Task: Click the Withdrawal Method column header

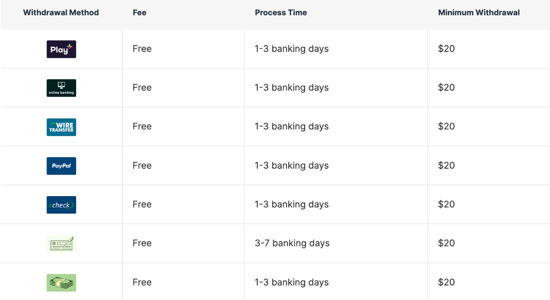Action: click(x=61, y=13)
